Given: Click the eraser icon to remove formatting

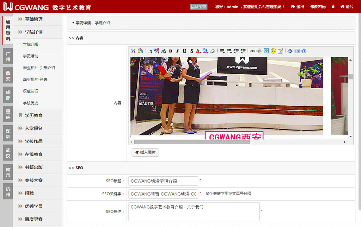Looking at the screenshot, I should (213, 51).
